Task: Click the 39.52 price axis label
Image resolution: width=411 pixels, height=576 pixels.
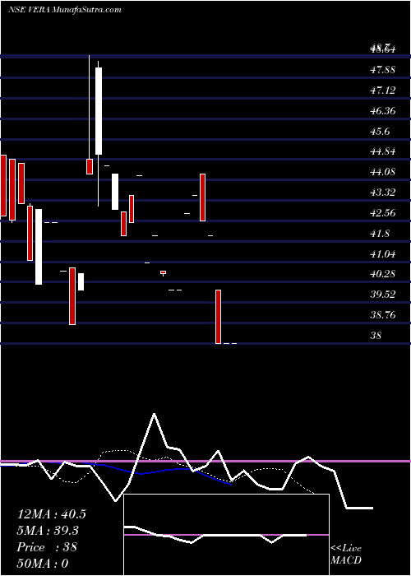Action: [383, 295]
